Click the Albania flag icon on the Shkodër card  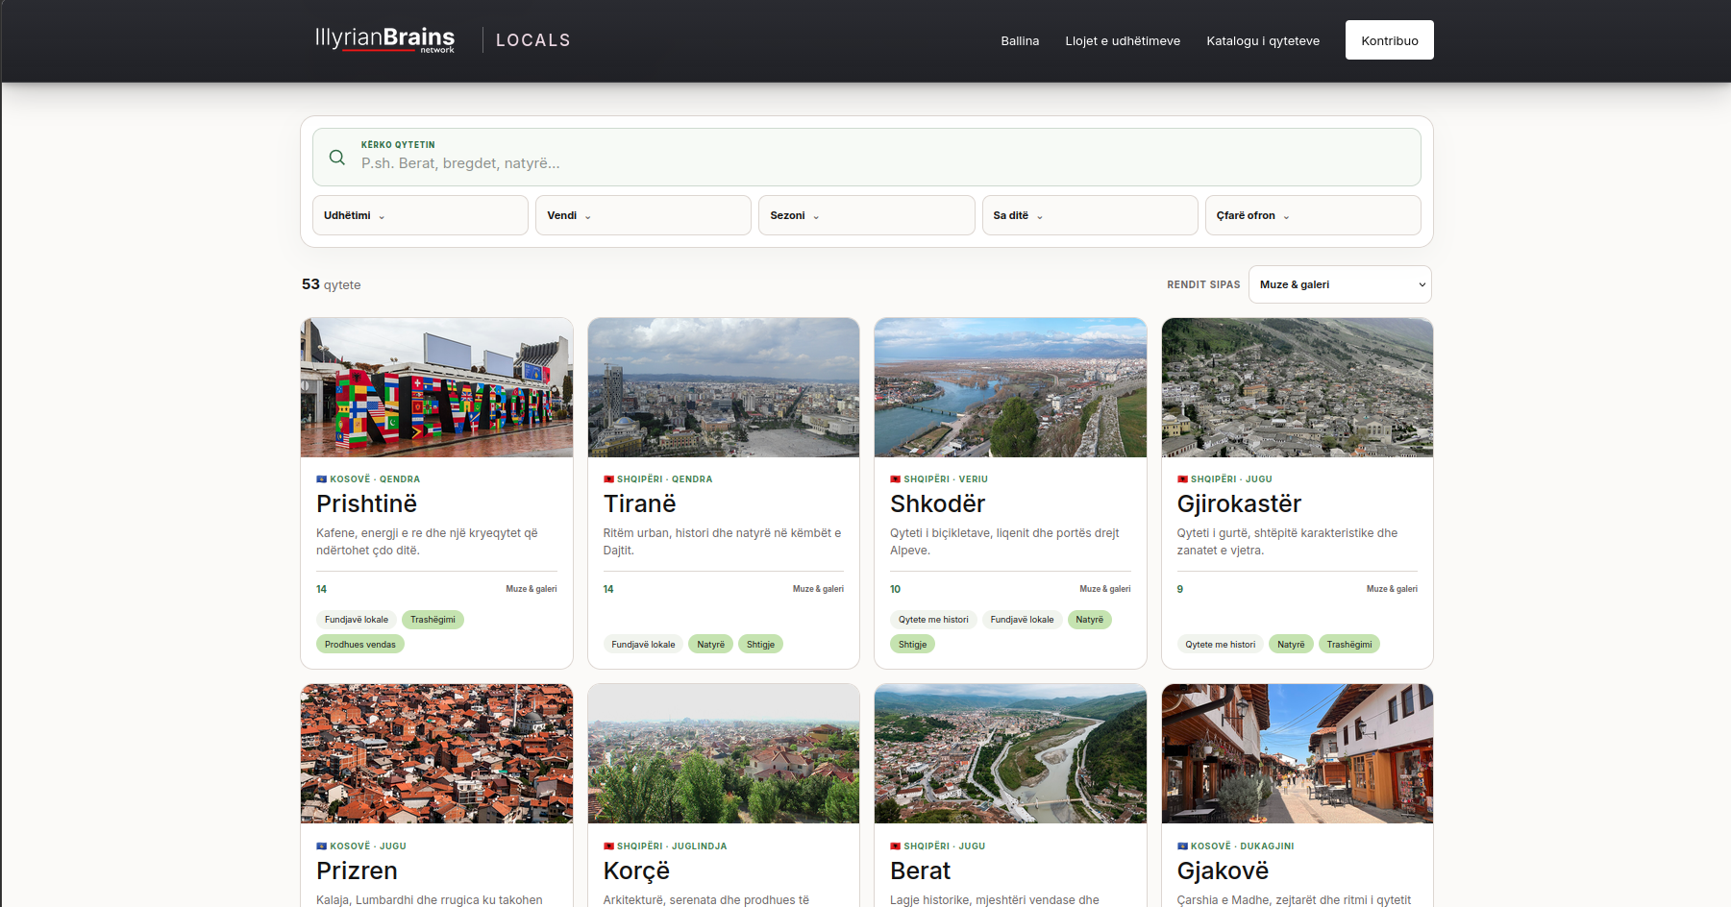[x=895, y=479]
